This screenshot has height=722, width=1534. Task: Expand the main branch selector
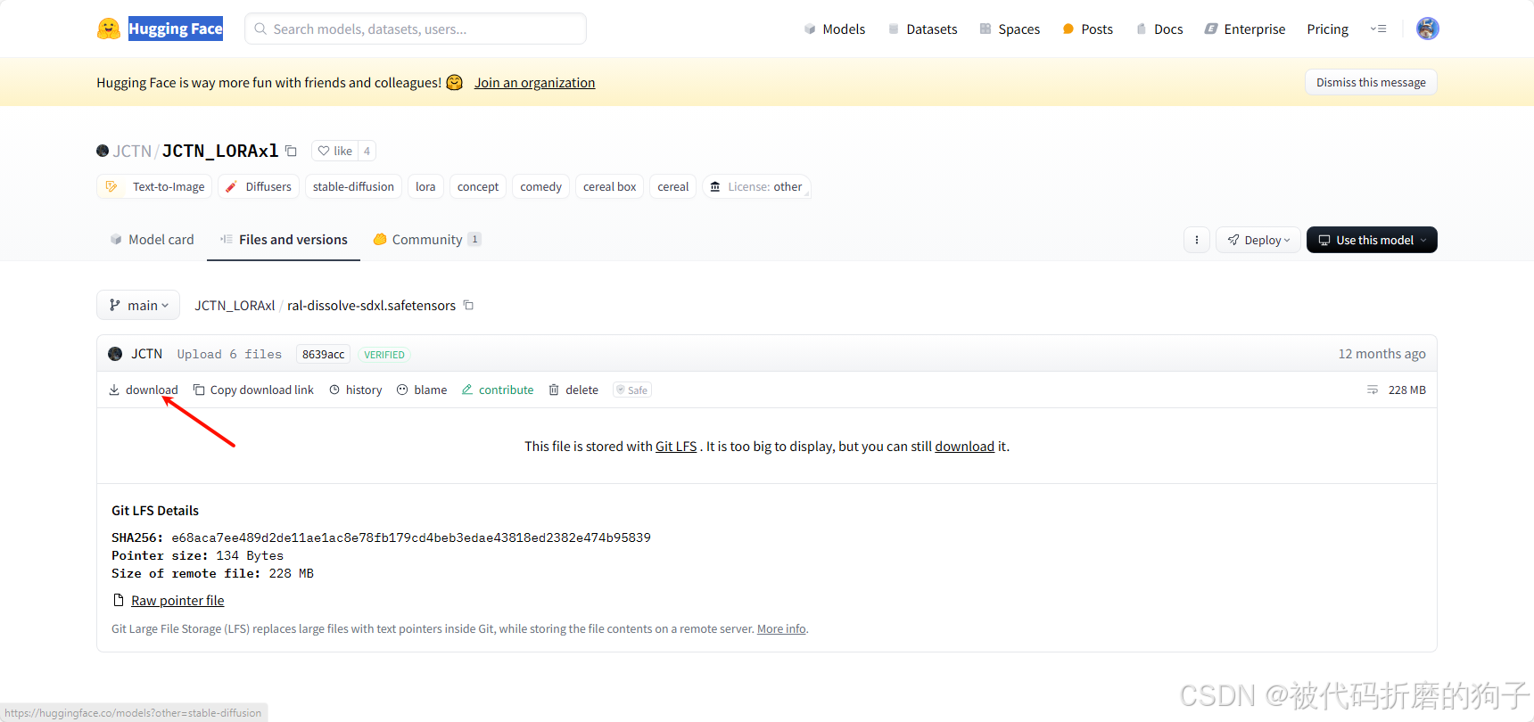pyautogui.click(x=138, y=305)
